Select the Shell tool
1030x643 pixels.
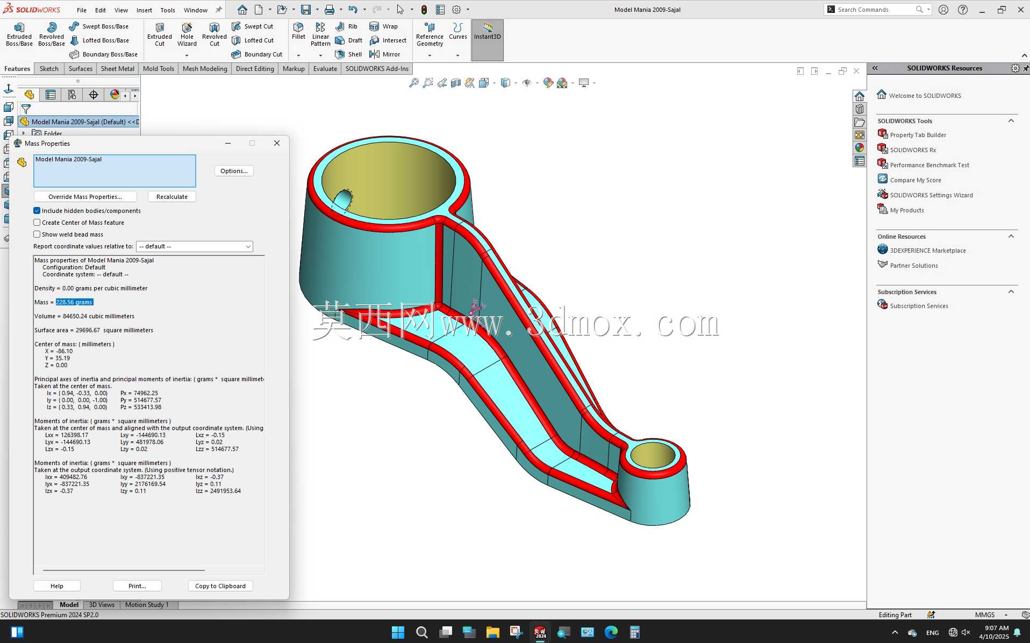[x=348, y=54]
